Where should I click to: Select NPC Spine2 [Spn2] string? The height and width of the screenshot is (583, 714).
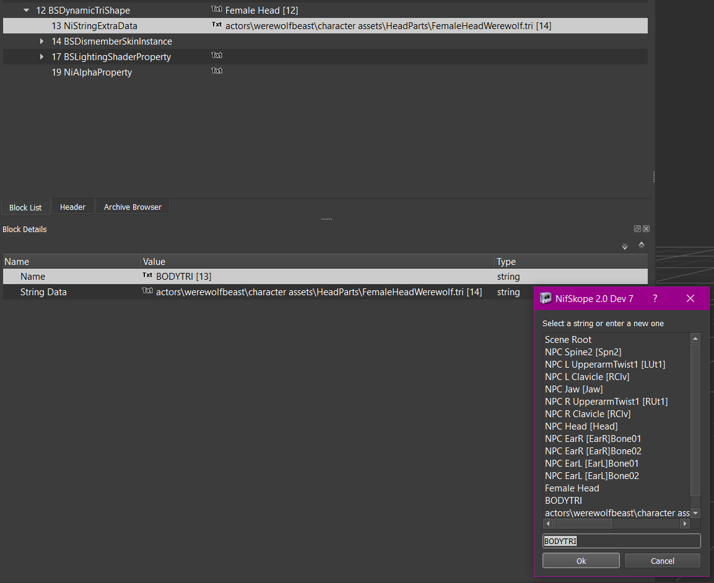583,352
